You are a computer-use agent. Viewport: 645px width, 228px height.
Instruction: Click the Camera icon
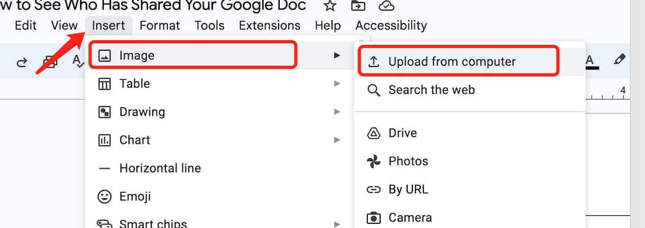click(374, 217)
